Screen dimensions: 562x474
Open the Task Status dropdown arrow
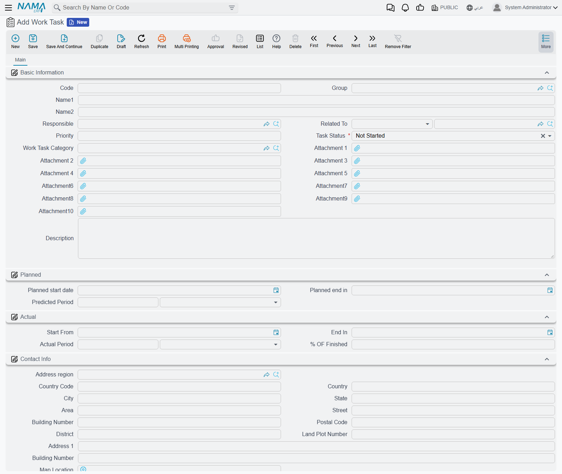(550, 136)
